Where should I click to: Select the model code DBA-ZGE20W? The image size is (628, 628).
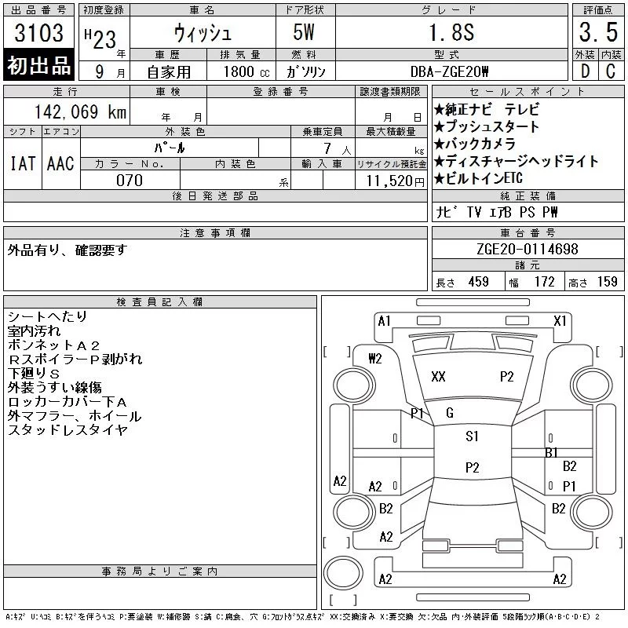tap(450, 72)
